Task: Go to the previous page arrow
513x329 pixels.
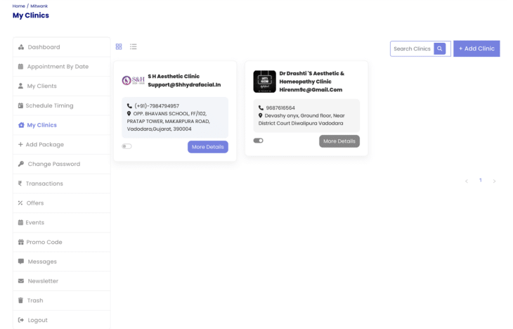Action: pos(467,181)
